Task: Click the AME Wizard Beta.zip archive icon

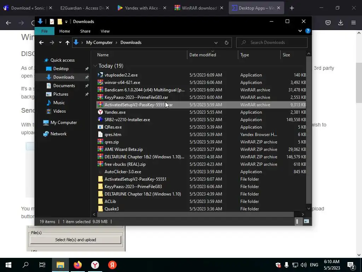Action: click(x=100, y=149)
